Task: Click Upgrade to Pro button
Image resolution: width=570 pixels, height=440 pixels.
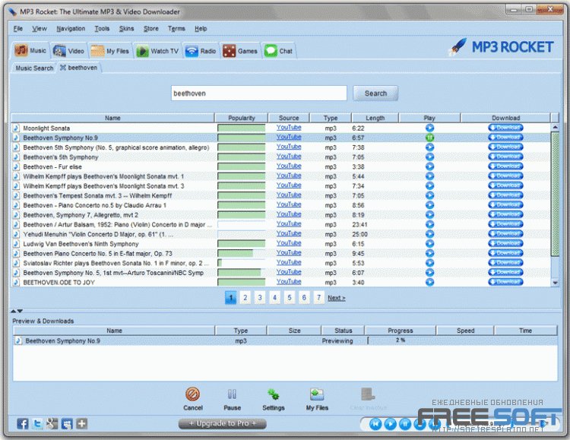Action: 223,423
